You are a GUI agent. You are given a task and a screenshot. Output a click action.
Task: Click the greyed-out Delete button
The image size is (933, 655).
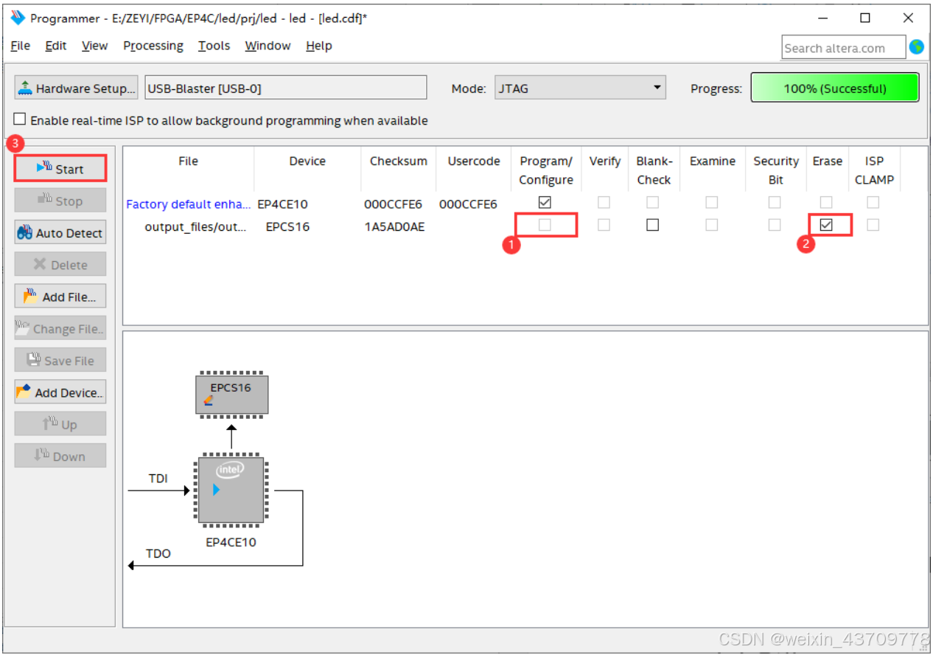pos(60,264)
